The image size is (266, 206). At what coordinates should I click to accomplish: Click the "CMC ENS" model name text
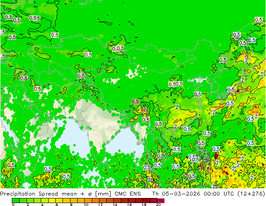coord(128,194)
